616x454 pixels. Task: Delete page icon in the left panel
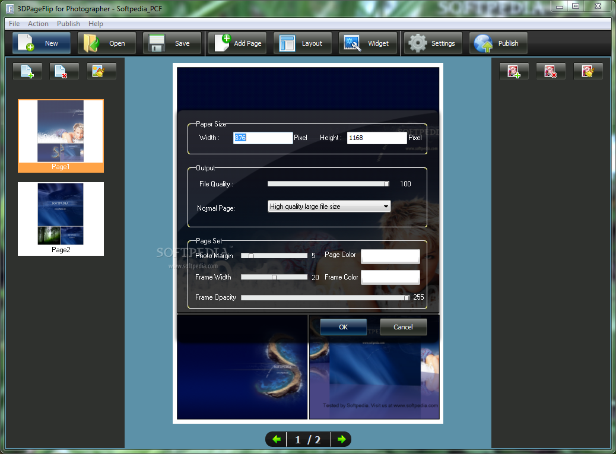64,71
